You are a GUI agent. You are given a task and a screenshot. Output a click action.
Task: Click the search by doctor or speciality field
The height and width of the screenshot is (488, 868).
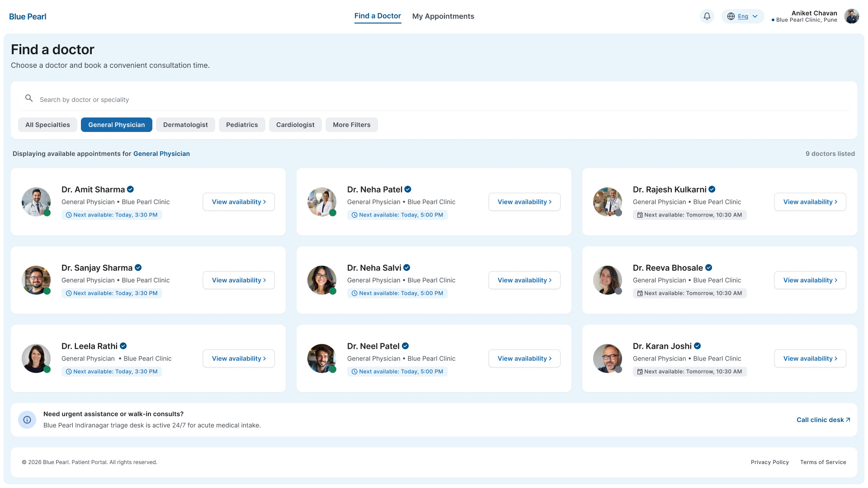434,99
